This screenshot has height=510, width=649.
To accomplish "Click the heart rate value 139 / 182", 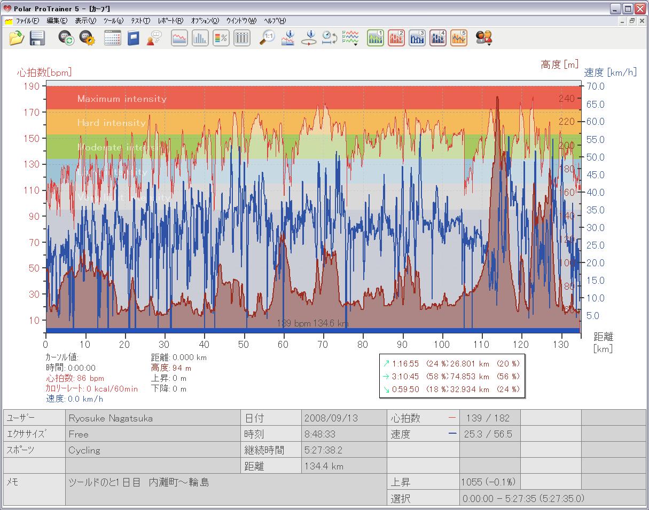I will [490, 418].
